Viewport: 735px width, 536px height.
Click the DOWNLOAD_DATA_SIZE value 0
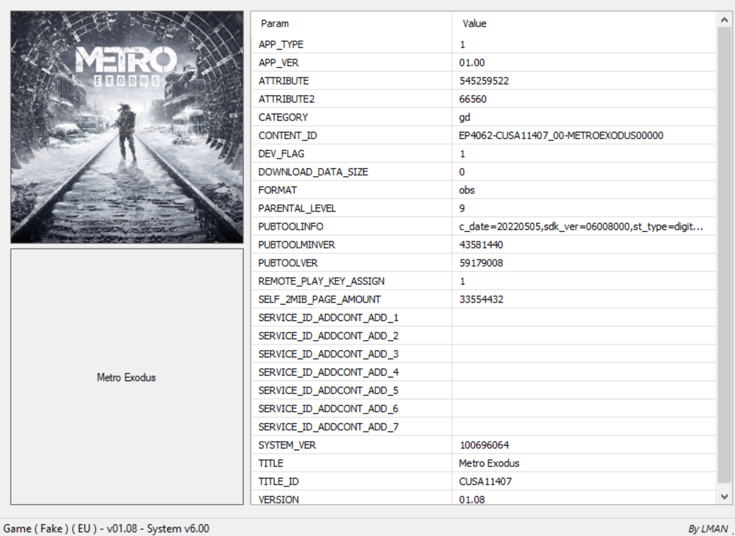[462, 172]
